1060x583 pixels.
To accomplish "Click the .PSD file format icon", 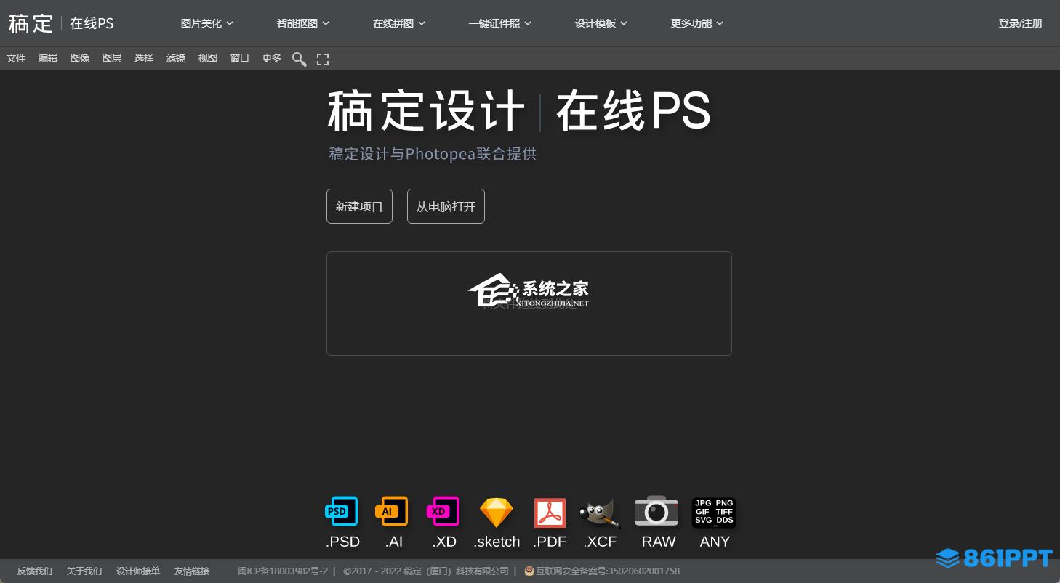I will tap(342, 512).
